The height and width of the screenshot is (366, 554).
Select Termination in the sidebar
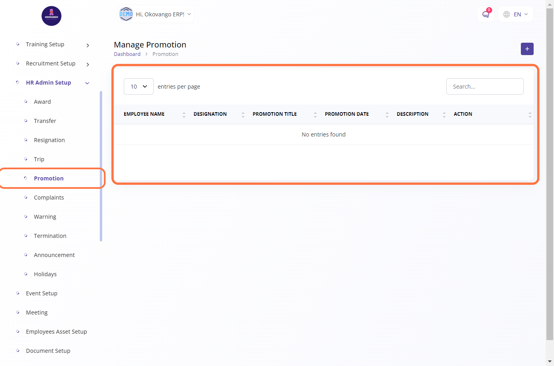[50, 236]
